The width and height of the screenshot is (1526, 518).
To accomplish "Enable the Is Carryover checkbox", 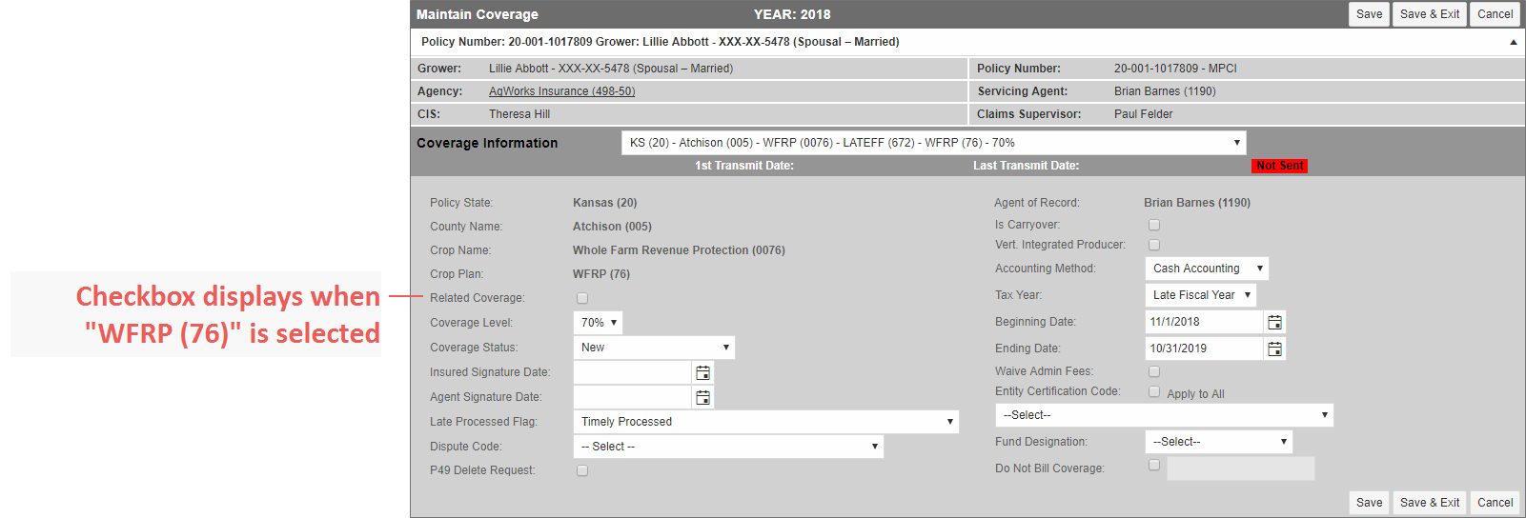I will coord(1154,226).
